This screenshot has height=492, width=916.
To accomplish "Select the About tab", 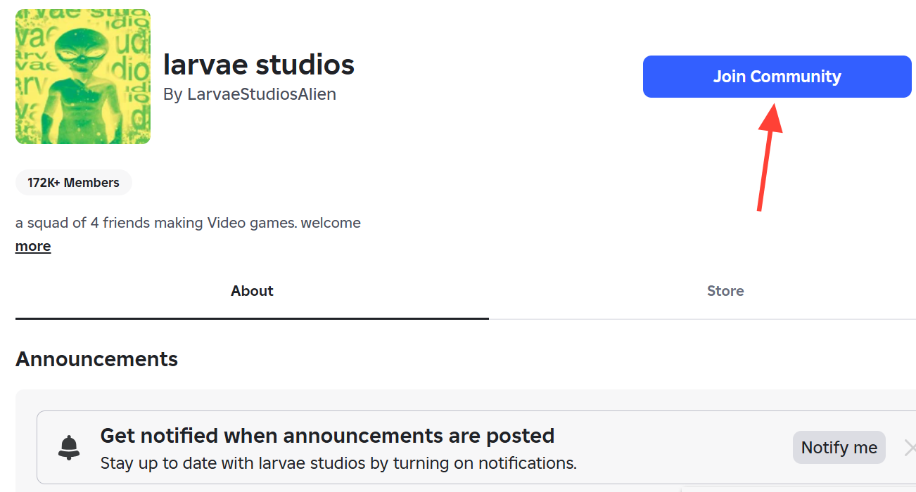I will (252, 291).
